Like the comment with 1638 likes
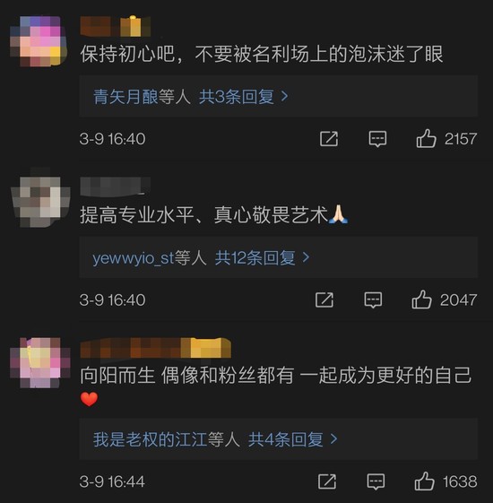Image resolution: width=493 pixels, height=503 pixels. pos(424,481)
